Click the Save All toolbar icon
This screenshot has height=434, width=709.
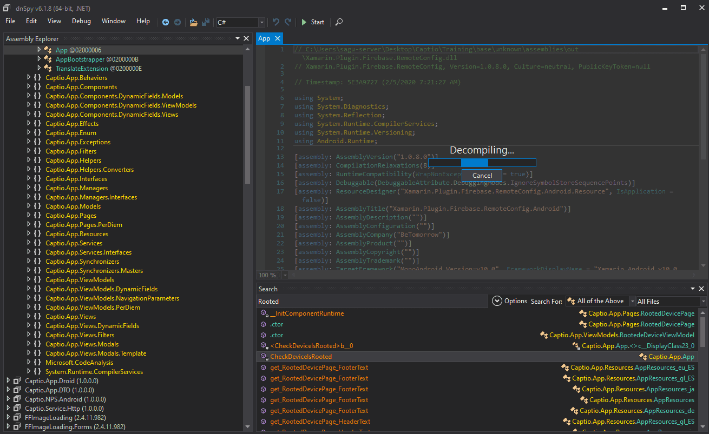(206, 22)
